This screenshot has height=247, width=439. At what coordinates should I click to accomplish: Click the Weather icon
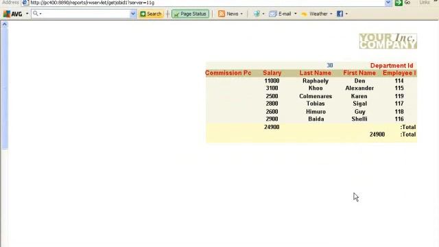[x=304, y=14]
